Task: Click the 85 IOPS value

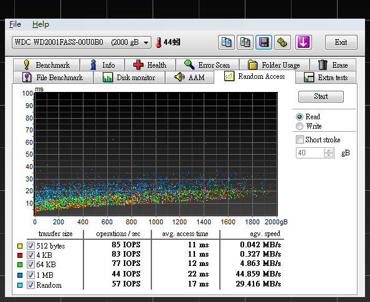Action: coord(126,245)
